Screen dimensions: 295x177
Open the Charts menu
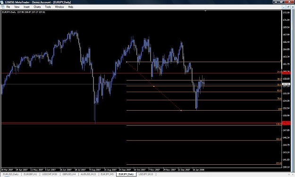tap(37, 7)
